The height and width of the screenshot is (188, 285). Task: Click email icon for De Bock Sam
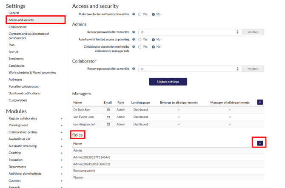coord(108,110)
